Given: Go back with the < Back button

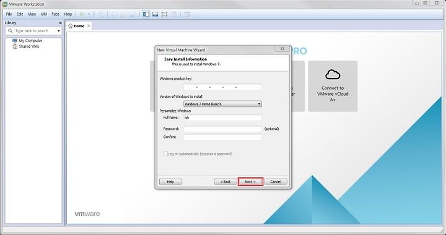Looking at the screenshot, I should point(225,182).
